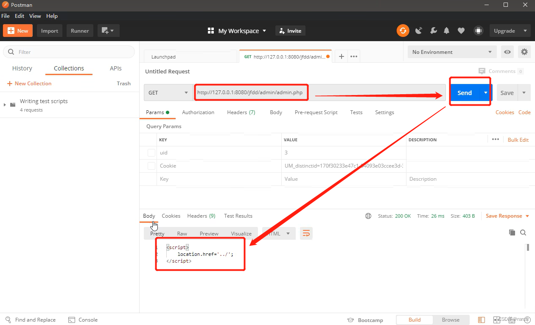Switch to Browse mode
The height and width of the screenshot is (325, 535).
451,320
